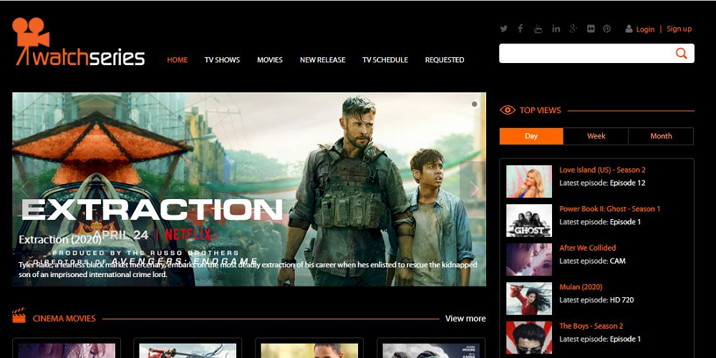The width and height of the screenshot is (716, 358).
Task: Click the Mulan thumbnail
Action: pyautogui.click(x=529, y=299)
